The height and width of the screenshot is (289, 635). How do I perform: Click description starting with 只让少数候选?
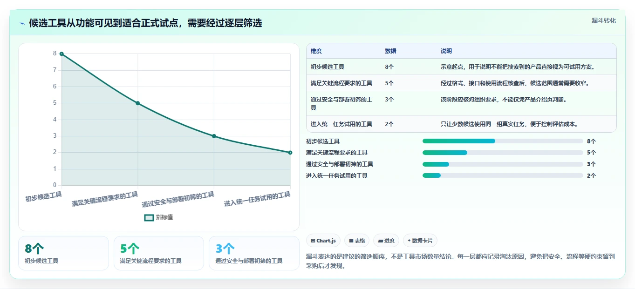click(509, 124)
